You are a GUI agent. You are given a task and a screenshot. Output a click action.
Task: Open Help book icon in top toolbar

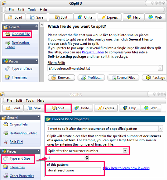tap(129, 17)
